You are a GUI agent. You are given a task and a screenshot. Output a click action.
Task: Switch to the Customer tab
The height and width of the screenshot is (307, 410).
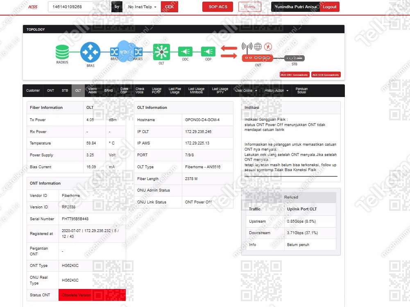(33, 90)
